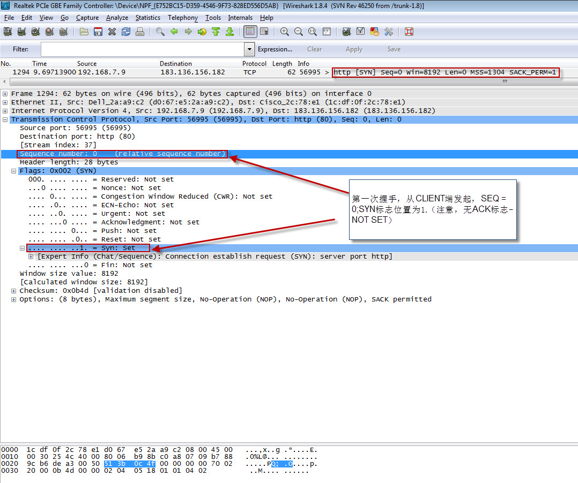Reset zoom to normal size icon

[x=312, y=32]
